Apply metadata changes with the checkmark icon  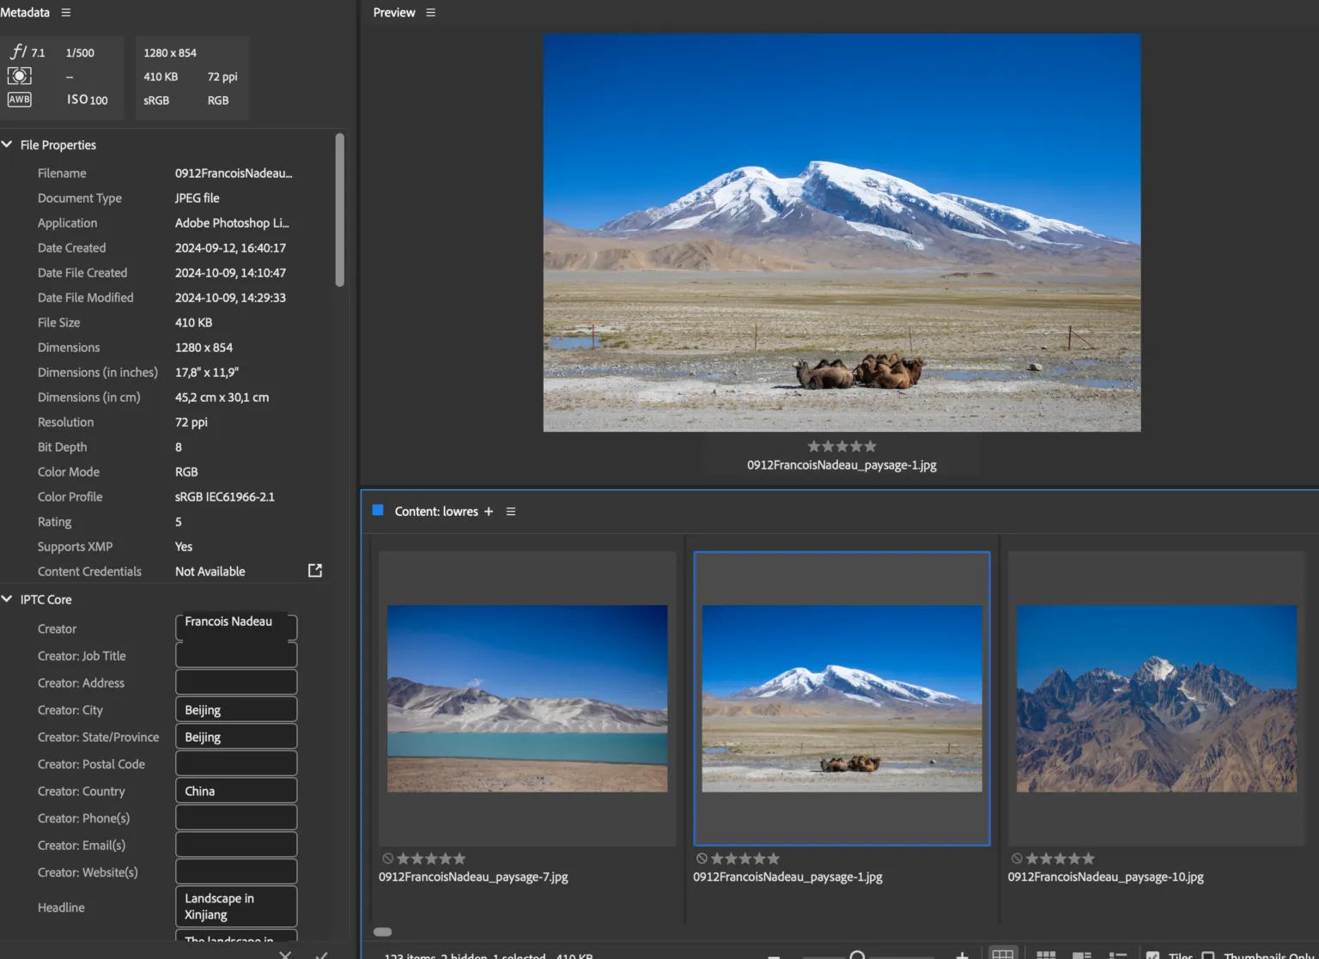(x=321, y=954)
